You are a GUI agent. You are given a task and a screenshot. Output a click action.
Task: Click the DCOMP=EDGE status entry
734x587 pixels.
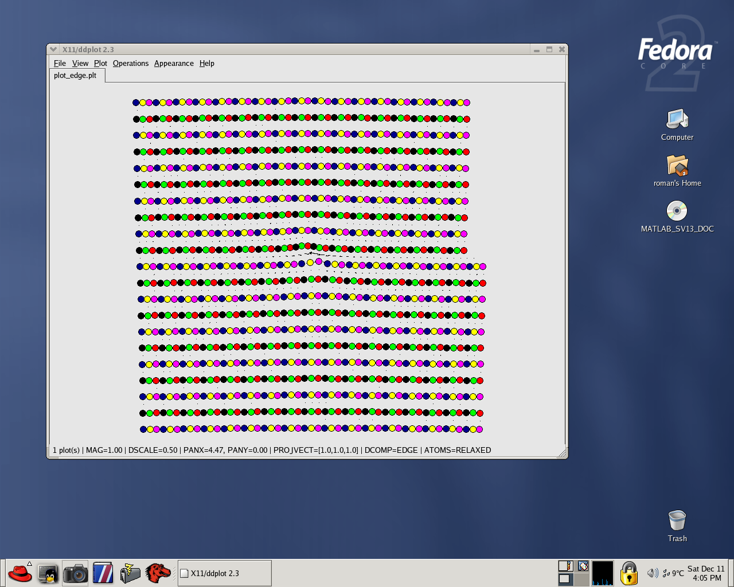pos(391,450)
